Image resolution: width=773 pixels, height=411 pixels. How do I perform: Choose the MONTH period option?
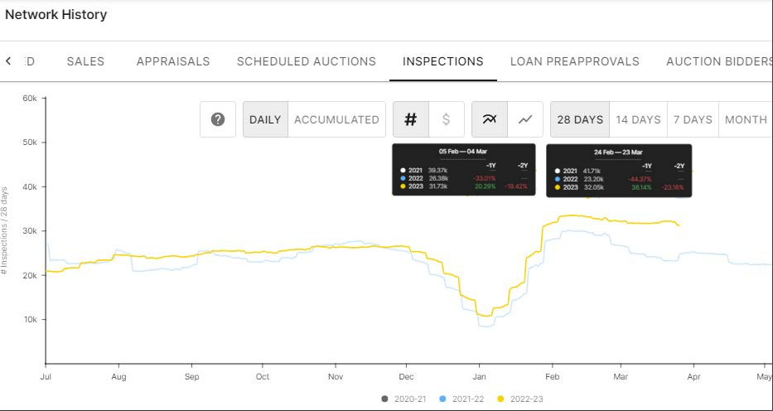(x=746, y=119)
